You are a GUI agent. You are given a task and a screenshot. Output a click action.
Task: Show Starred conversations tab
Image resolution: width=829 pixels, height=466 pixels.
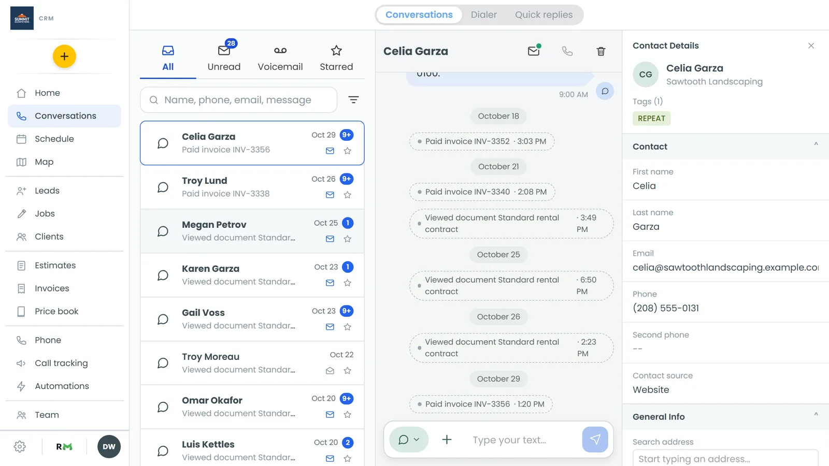pos(336,57)
